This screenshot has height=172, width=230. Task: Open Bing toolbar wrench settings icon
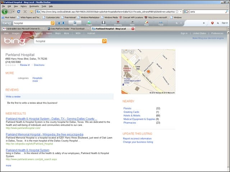tap(218, 23)
